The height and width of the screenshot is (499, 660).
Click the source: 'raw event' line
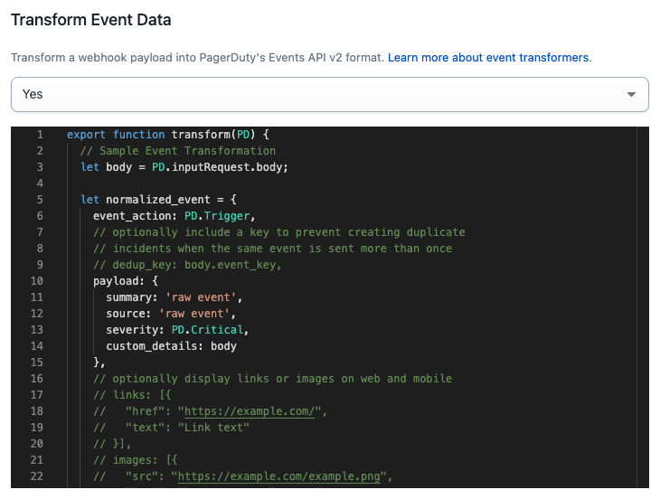(x=171, y=314)
